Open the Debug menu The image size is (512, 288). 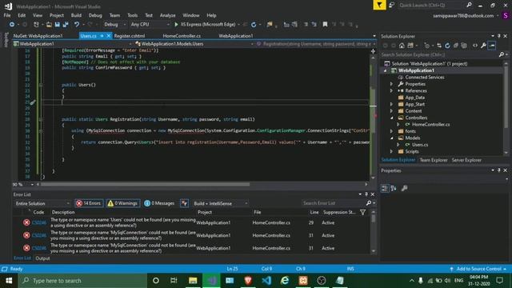[95, 15]
